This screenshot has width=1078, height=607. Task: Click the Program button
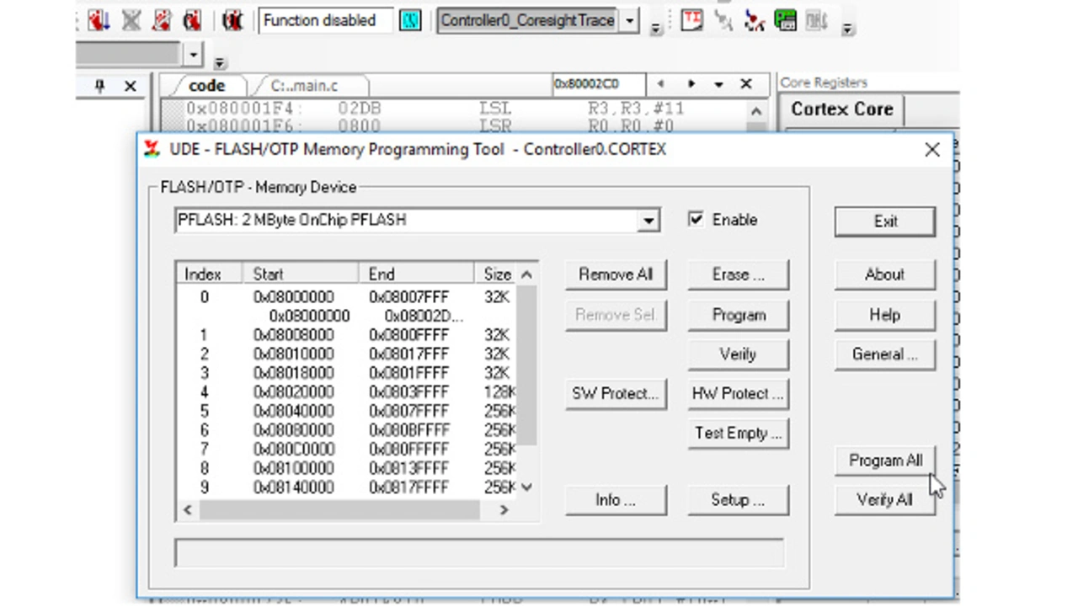[x=738, y=315]
